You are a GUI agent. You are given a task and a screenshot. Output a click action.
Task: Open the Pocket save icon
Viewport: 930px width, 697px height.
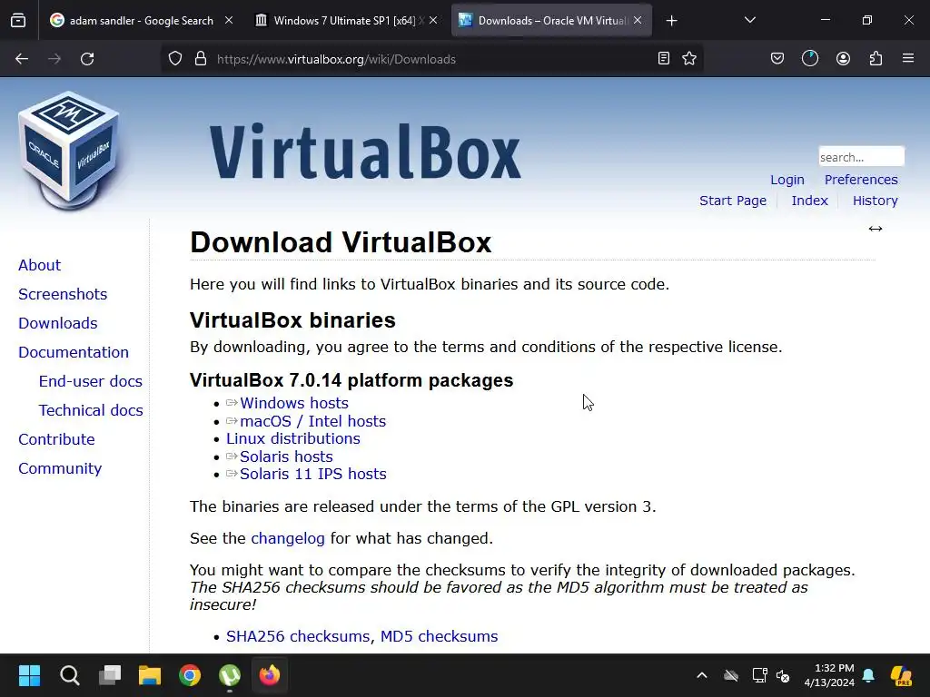pyautogui.click(x=777, y=58)
